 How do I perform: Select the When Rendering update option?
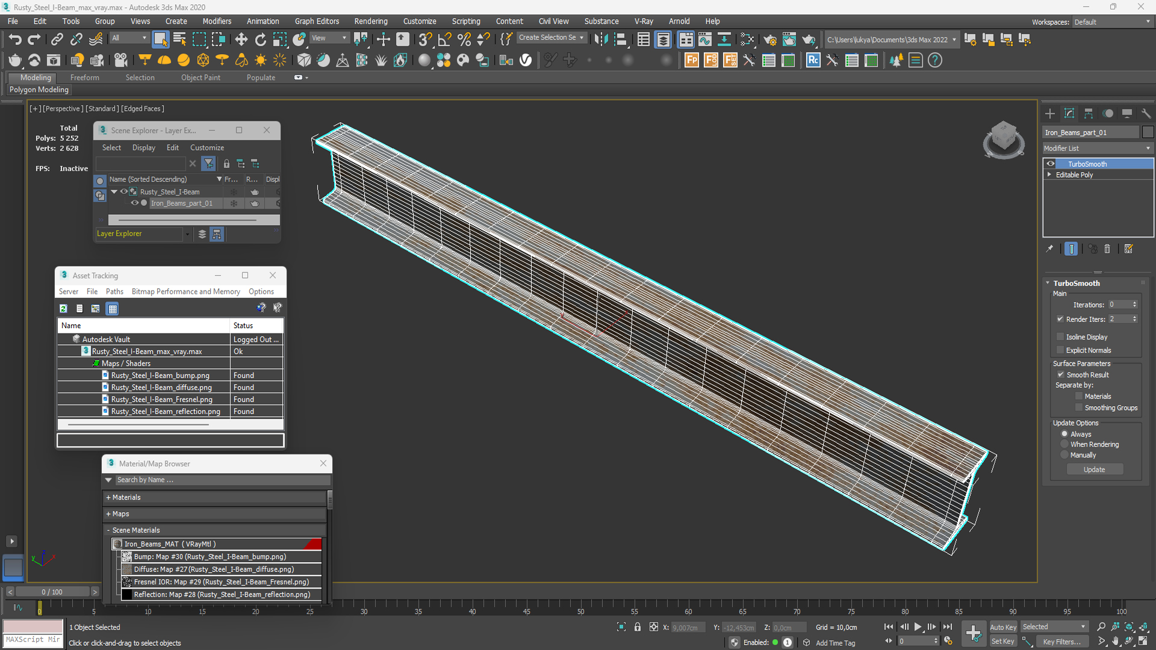click(1064, 444)
